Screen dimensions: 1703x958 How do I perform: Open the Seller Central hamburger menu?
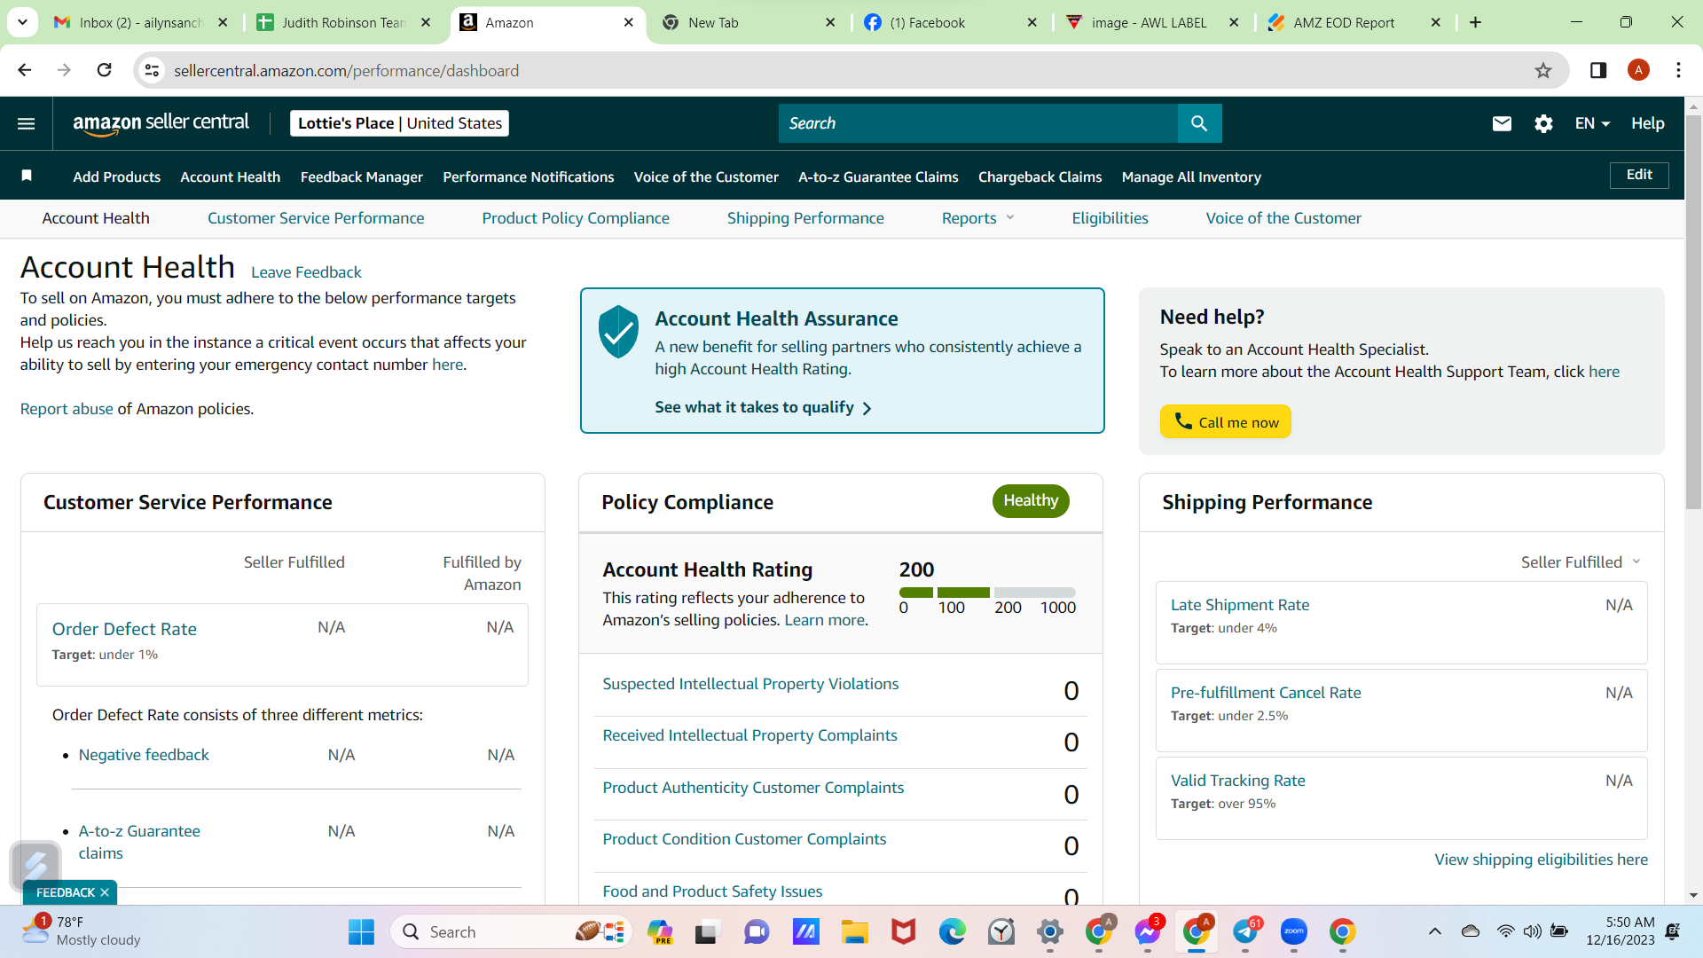click(x=27, y=123)
